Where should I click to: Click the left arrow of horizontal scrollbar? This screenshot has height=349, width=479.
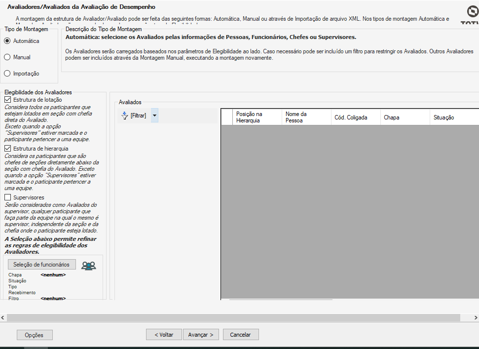(3, 317)
